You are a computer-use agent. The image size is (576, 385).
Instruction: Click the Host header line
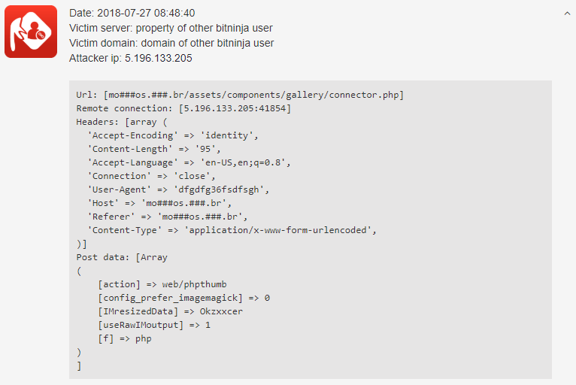pos(159,204)
